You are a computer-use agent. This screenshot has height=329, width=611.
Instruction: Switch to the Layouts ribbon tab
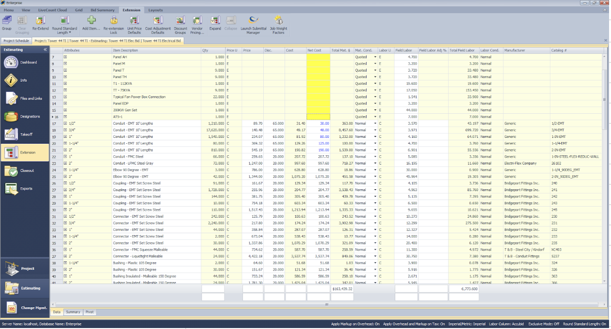pyautogui.click(x=156, y=10)
